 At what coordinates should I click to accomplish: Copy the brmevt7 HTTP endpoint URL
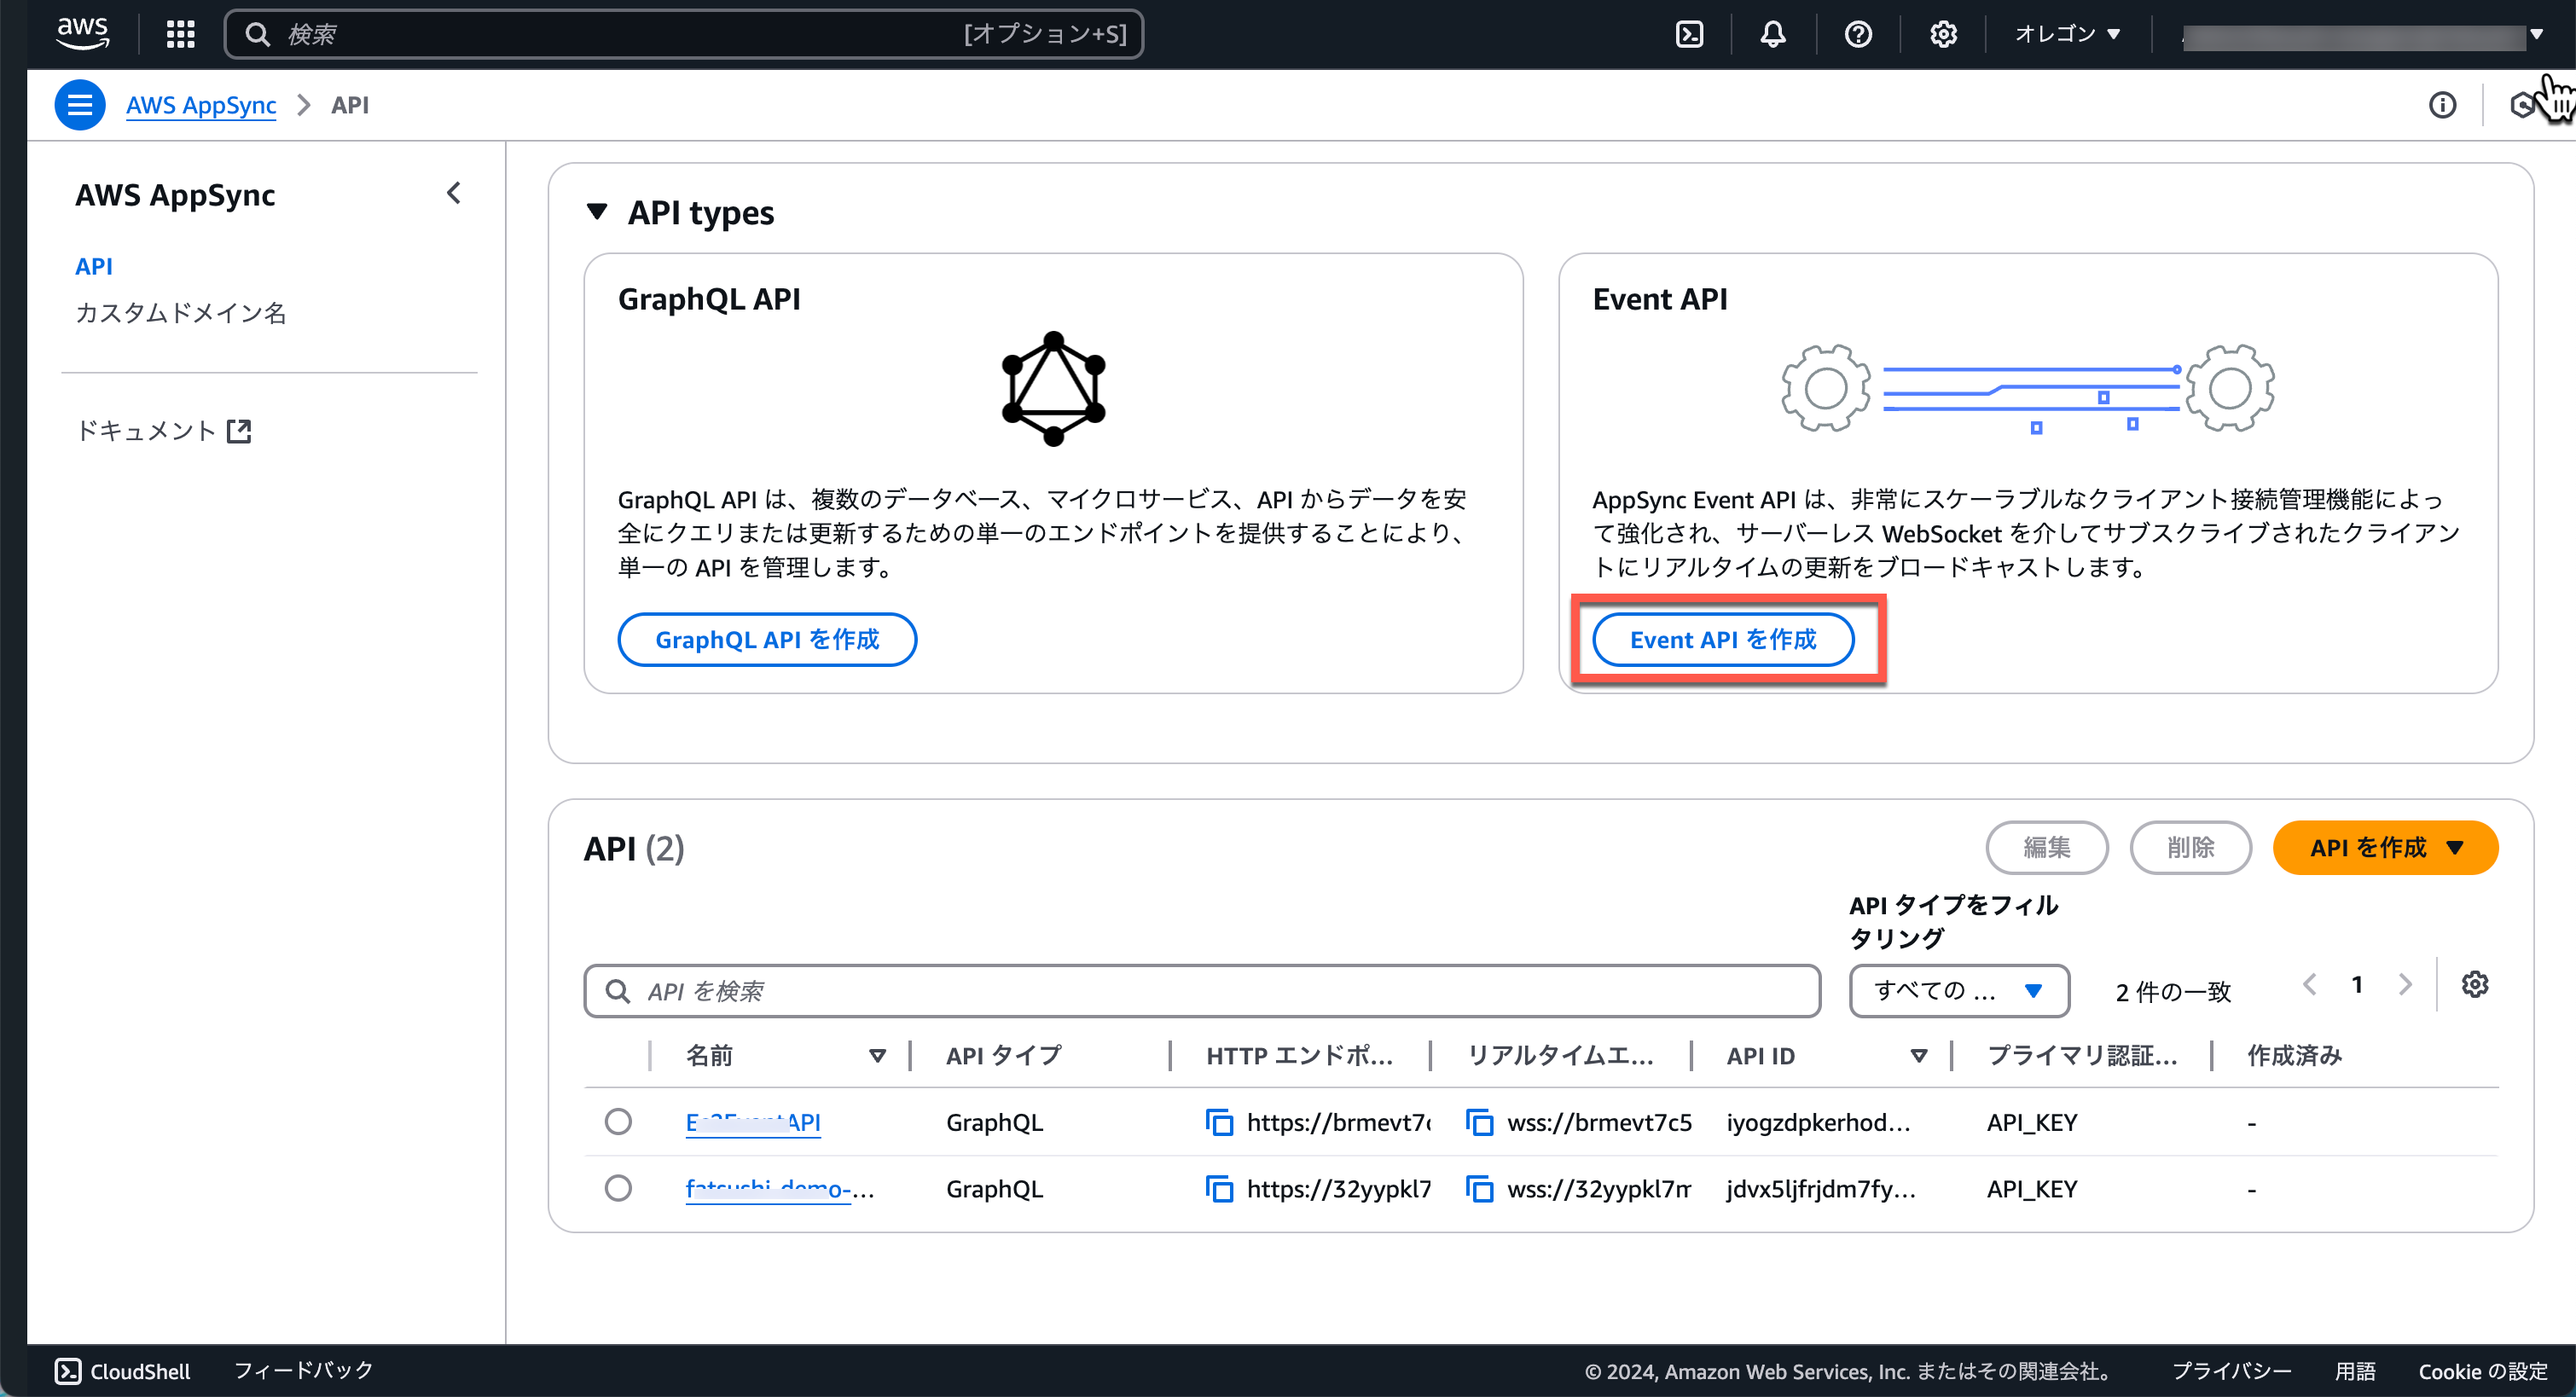[x=1219, y=1123]
